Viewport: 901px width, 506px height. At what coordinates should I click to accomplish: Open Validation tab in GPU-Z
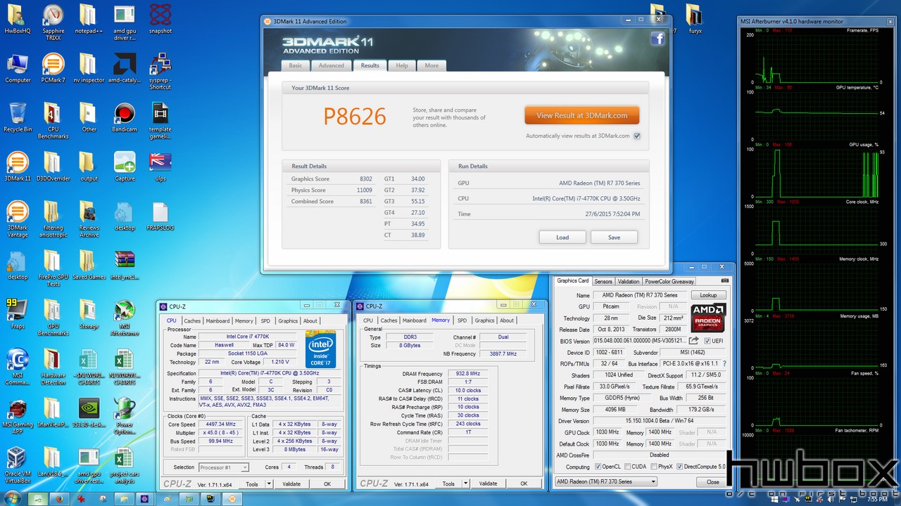[629, 281]
